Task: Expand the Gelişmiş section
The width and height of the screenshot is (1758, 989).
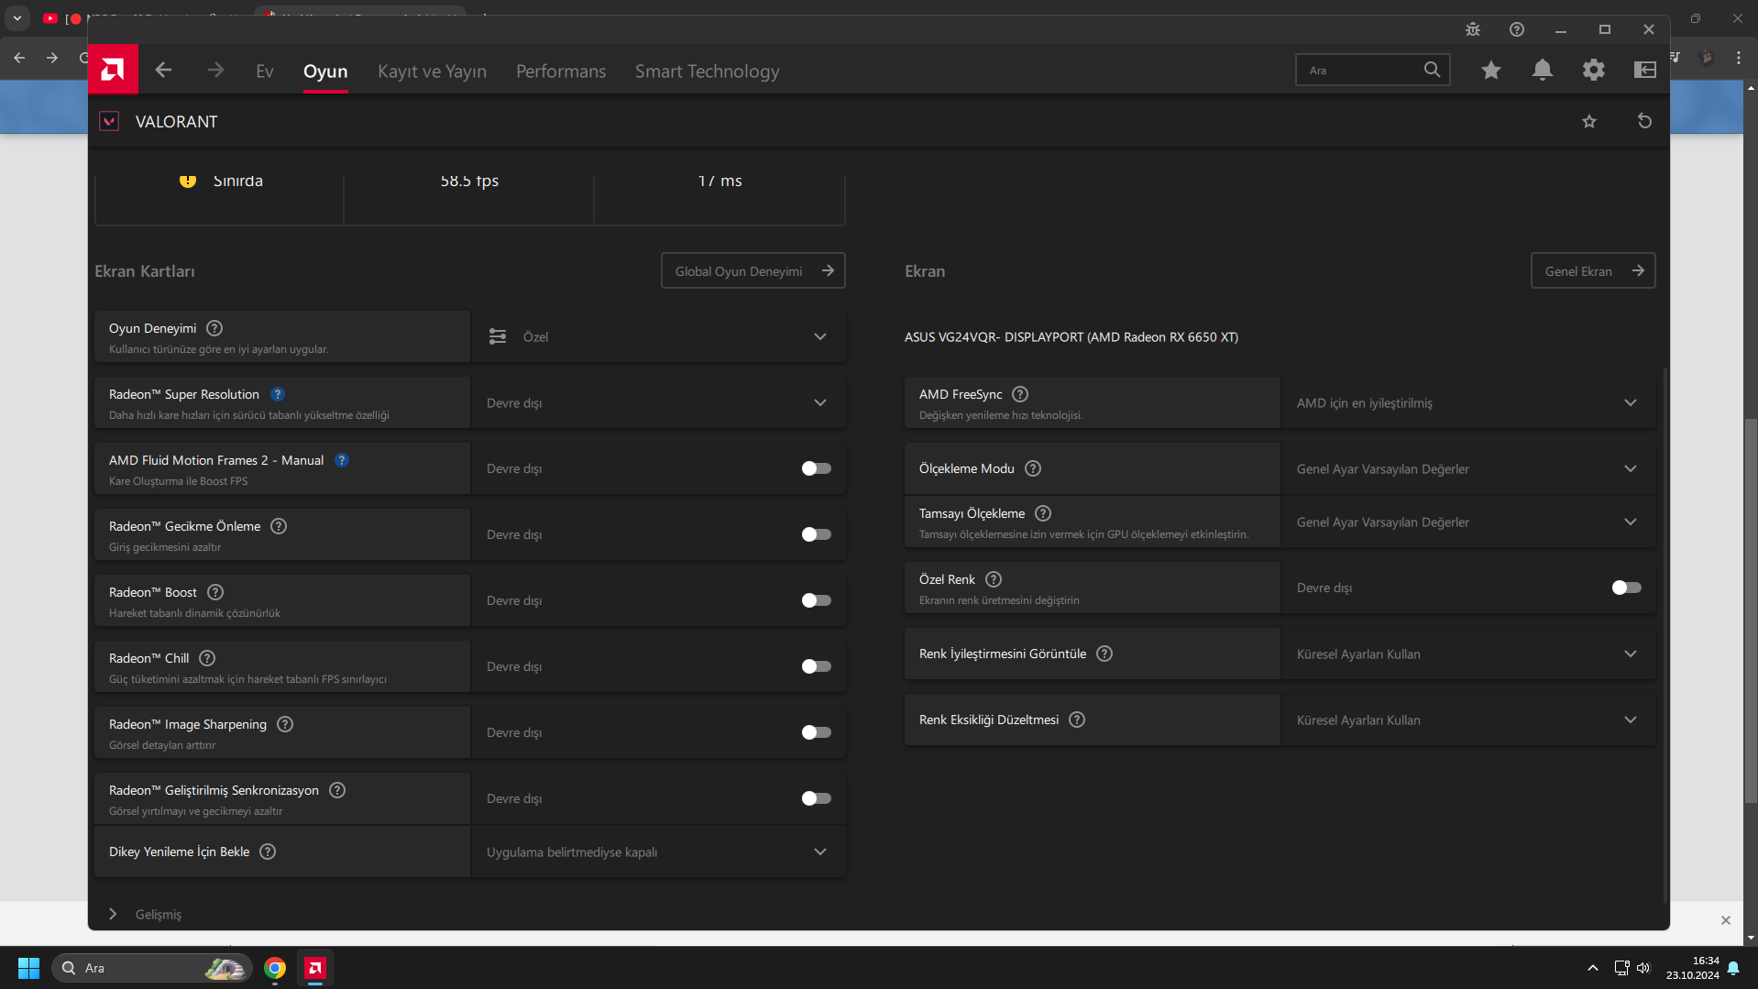Action: click(x=145, y=914)
